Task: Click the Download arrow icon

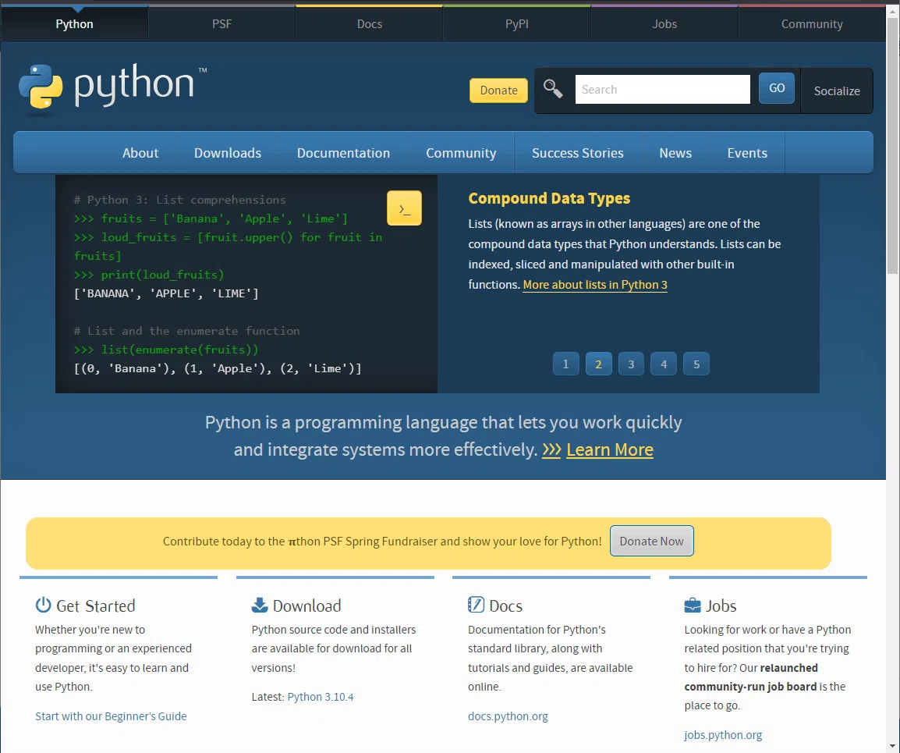Action: click(x=260, y=605)
